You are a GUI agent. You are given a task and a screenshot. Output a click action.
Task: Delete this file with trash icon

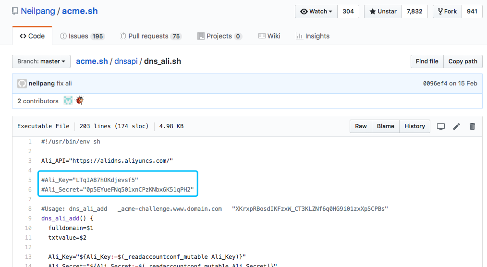tap(472, 126)
